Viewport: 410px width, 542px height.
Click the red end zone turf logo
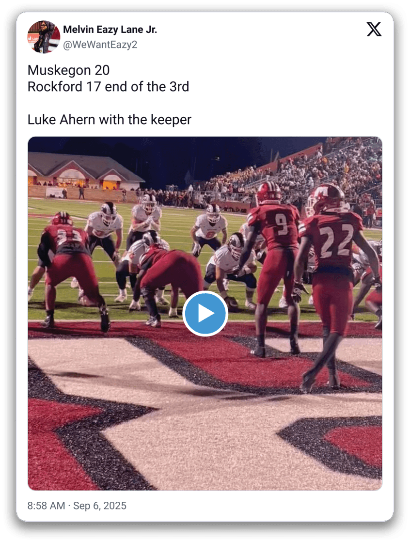205,408
